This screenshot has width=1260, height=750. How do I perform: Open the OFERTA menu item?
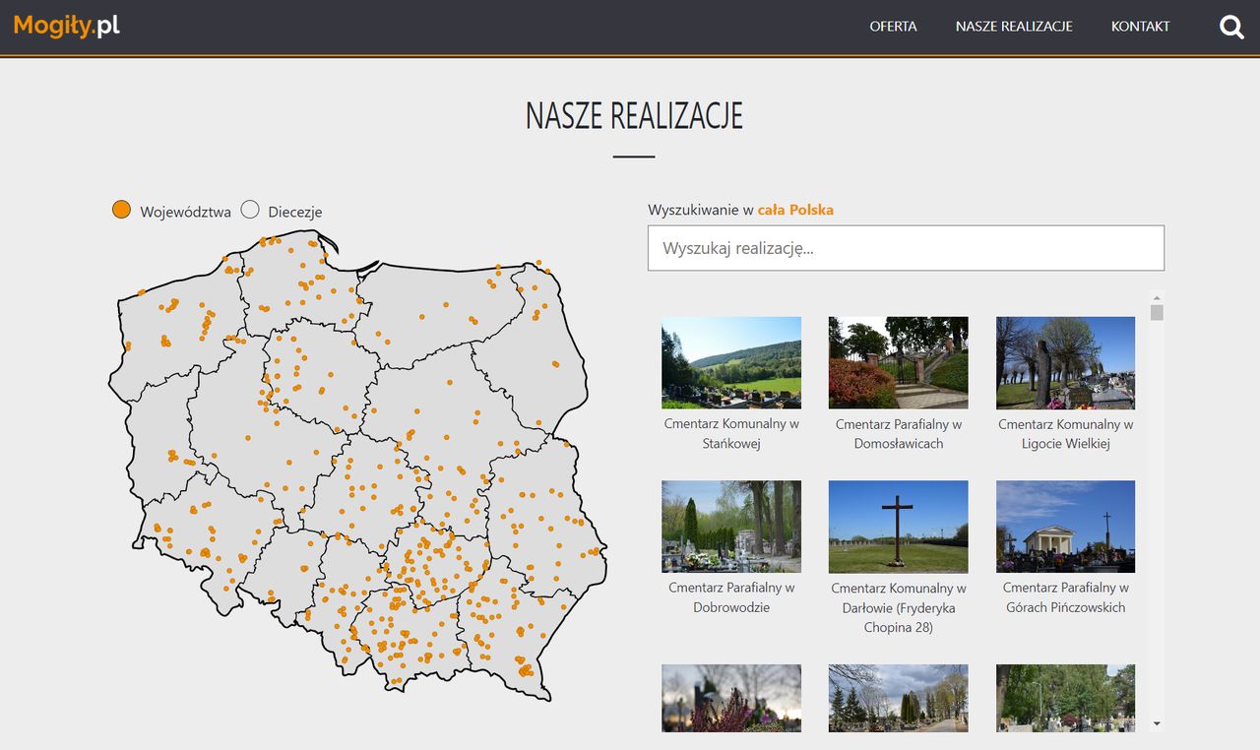coord(893,27)
